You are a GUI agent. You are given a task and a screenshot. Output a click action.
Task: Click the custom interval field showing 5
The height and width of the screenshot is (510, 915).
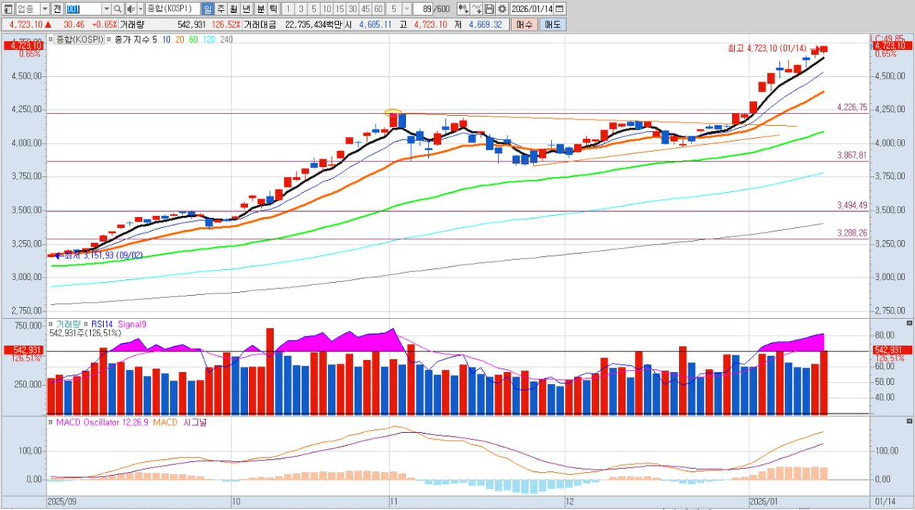(x=394, y=8)
